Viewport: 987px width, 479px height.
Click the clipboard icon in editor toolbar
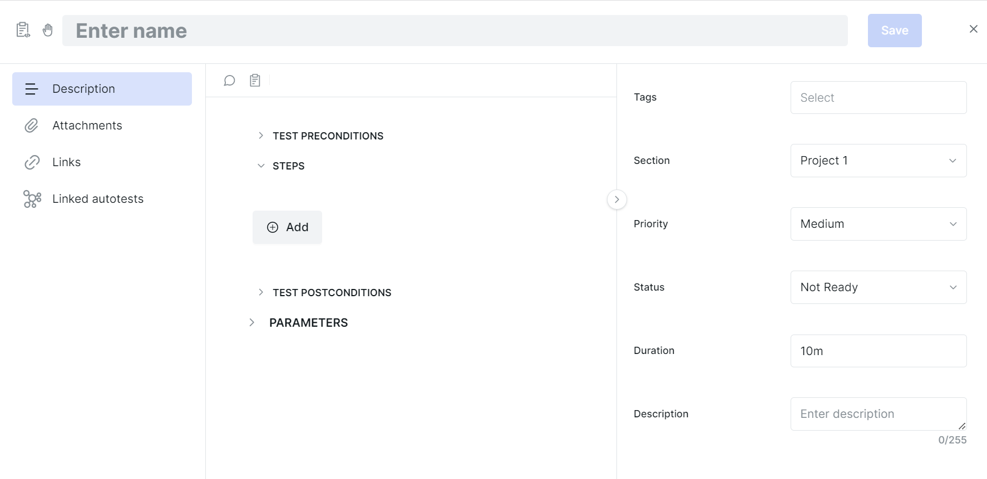255,81
